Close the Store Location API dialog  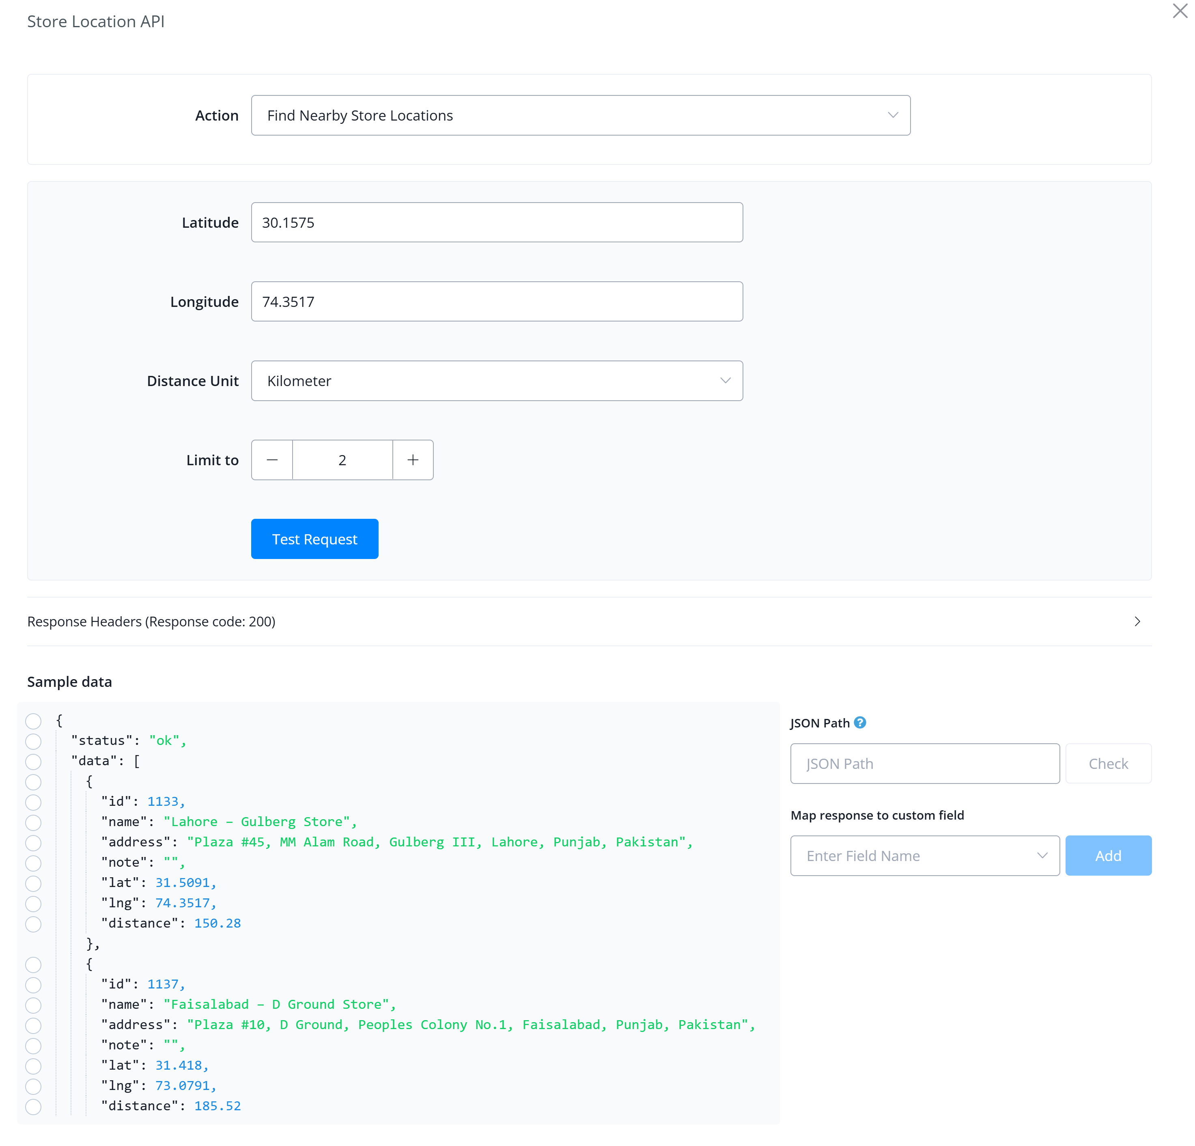[x=1179, y=11]
